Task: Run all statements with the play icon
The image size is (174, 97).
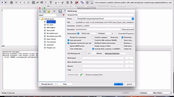Action: point(2,2)
